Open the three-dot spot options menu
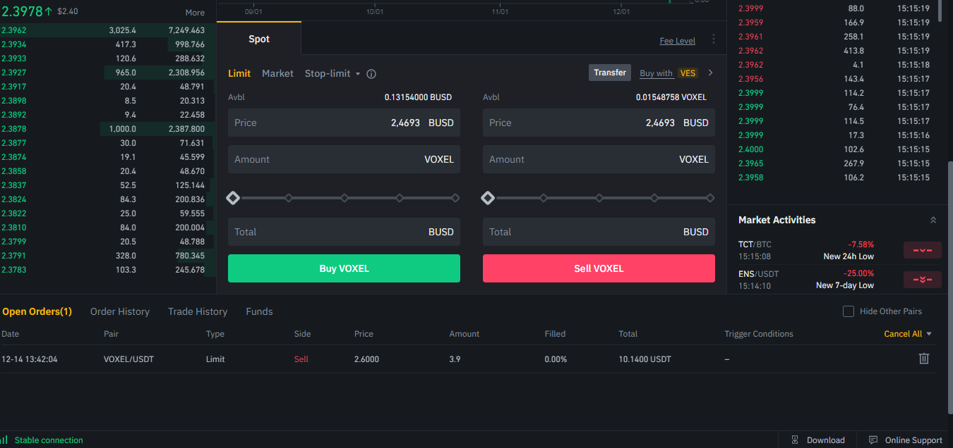Screen dimensions: 953x448 [x=714, y=39]
